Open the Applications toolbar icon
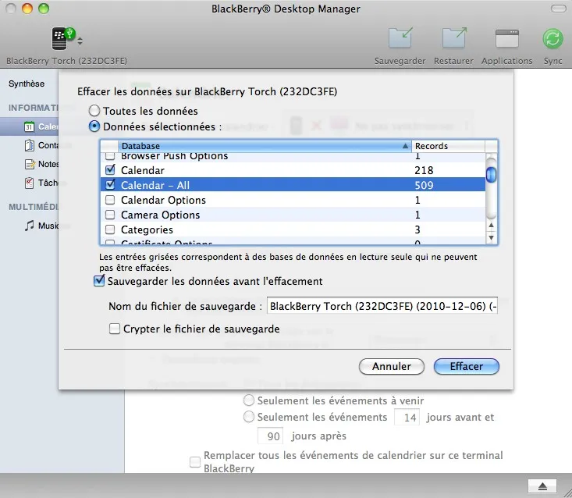Viewport: 572px width, 498px height. click(x=506, y=39)
